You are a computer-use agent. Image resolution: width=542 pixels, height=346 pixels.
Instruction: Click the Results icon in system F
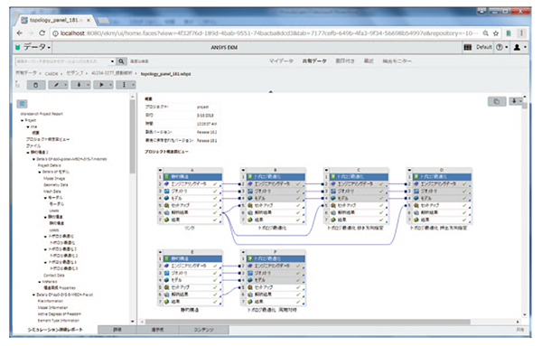250,302
